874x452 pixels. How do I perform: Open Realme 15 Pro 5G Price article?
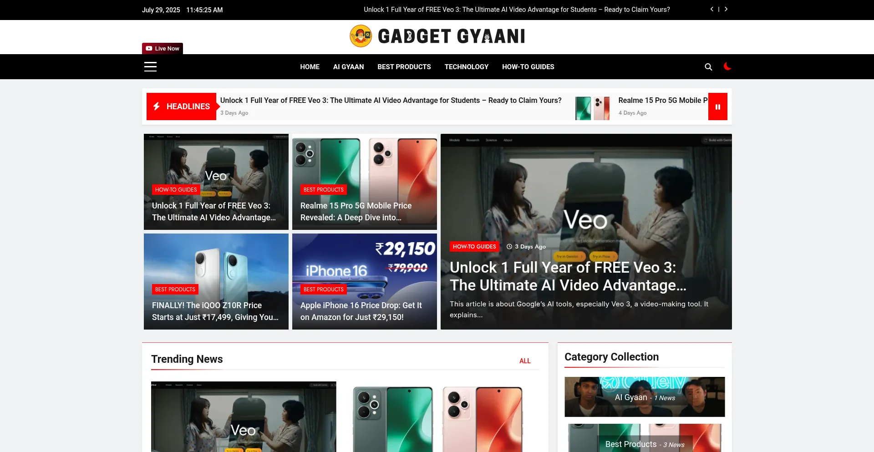356,212
